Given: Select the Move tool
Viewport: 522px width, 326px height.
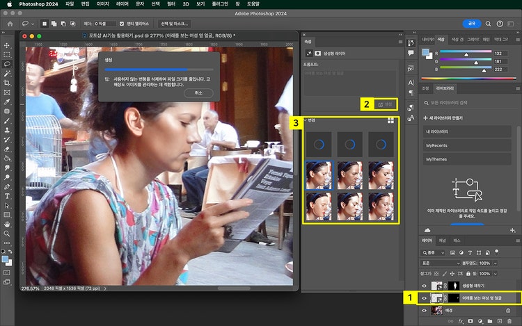Looking at the screenshot, I should [7, 45].
